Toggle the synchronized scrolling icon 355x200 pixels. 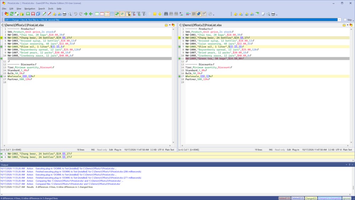point(117,14)
